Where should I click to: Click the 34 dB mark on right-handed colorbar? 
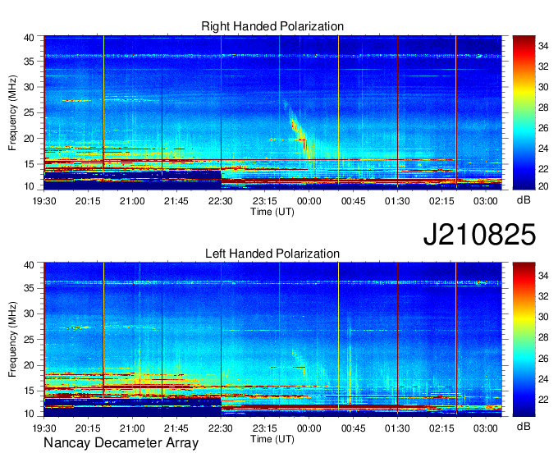543,46
